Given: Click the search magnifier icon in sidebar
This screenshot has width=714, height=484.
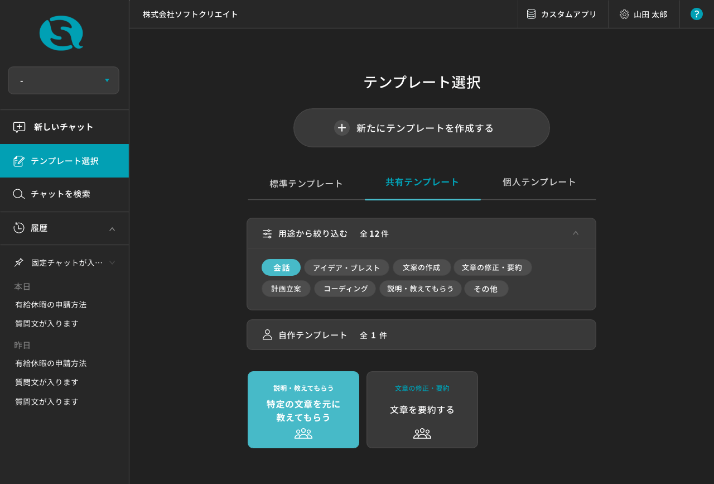Looking at the screenshot, I should (x=19, y=194).
